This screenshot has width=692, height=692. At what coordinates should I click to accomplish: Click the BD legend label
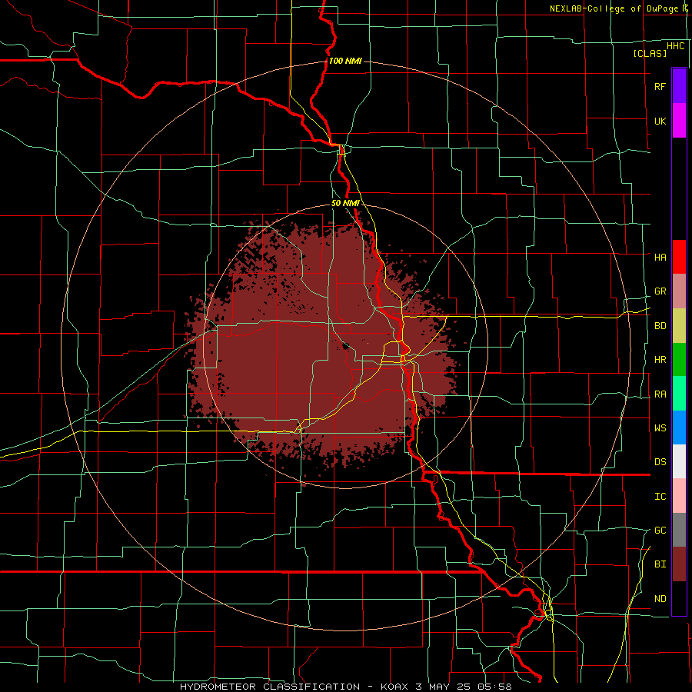tap(660, 326)
